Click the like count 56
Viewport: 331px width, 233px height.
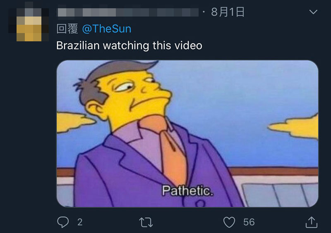pyautogui.click(x=249, y=222)
